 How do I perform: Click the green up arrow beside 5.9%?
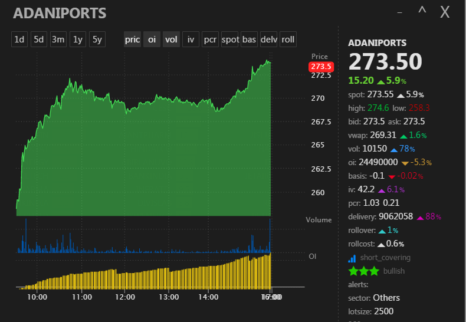tap(380, 81)
